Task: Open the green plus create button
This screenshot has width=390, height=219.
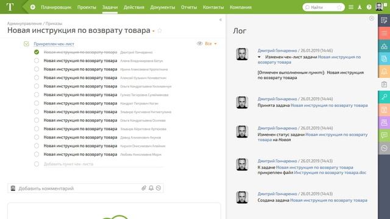Action: 32,7
